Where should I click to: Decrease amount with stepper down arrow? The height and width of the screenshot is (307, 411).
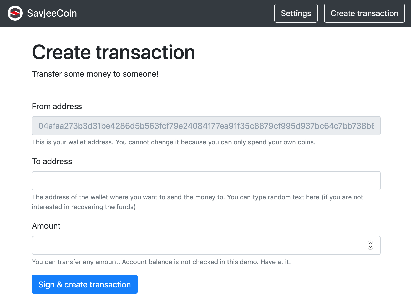click(370, 247)
